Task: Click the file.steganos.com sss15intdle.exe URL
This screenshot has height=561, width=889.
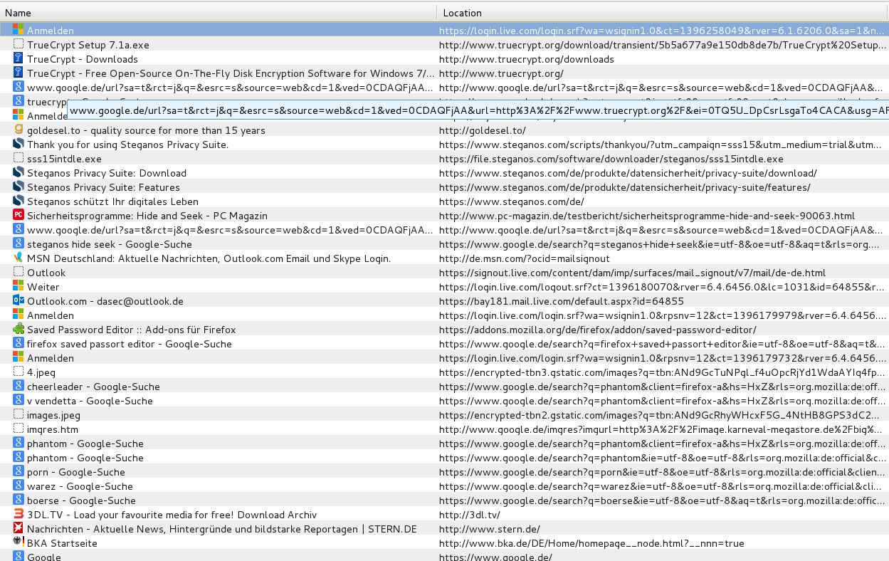Action: point(611,159)
